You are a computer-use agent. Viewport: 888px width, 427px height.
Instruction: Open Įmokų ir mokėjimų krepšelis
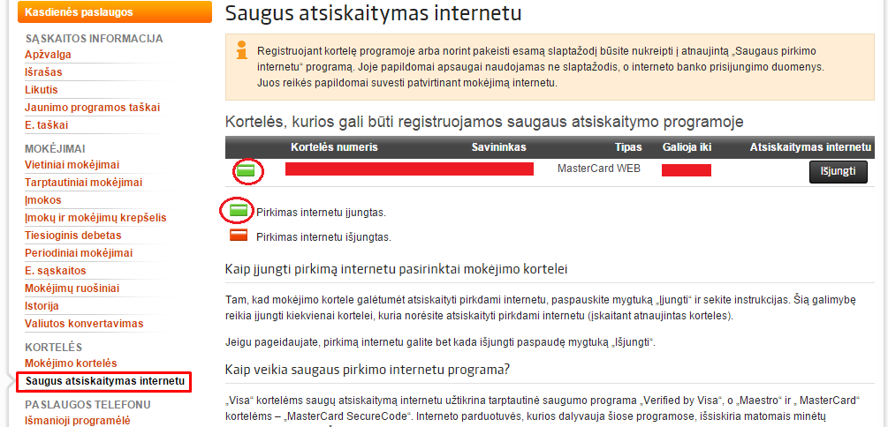95,218
